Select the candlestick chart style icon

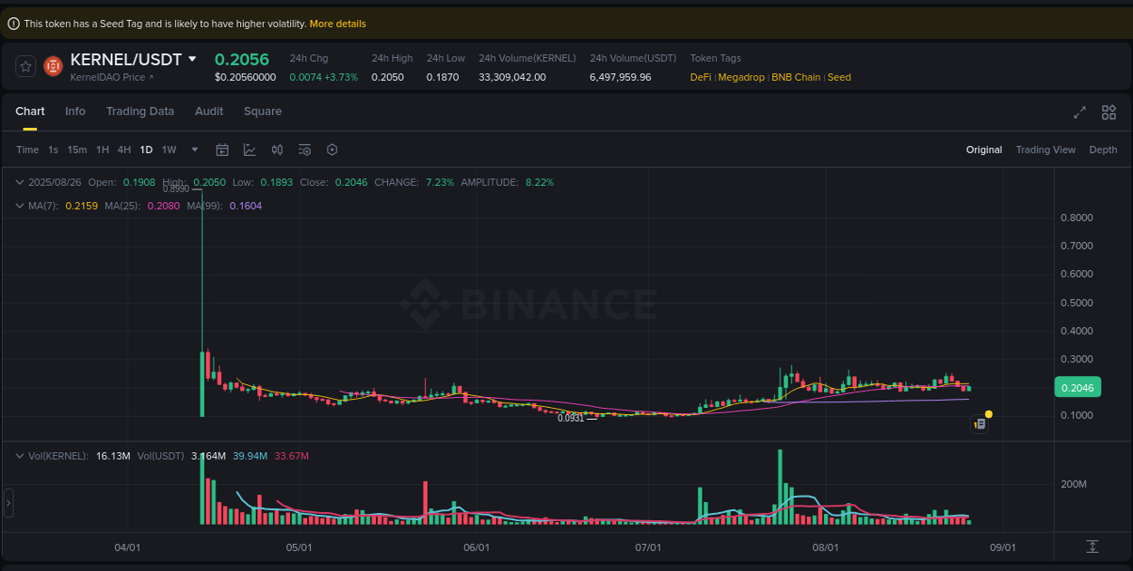tap(277, 150)
